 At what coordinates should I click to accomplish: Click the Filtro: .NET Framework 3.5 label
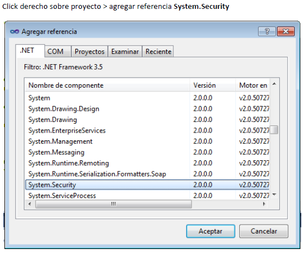pyautogui.click(x=63, y=67)
